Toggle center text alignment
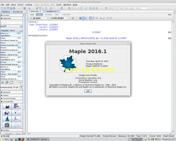This screenshot has height=141, width=176. 93,18
